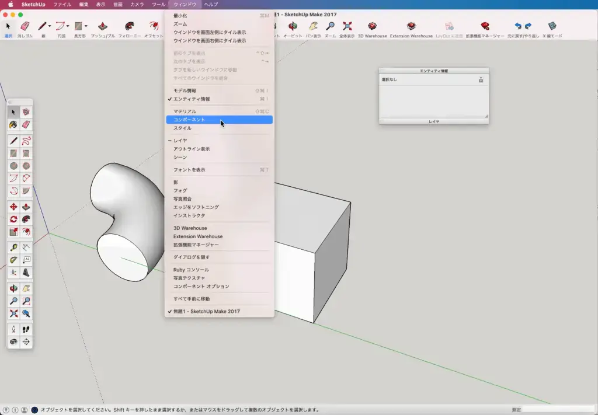598x415 pixels.
Task: Choose ダイアログを隠す from the window menu
Action: (220, 257)
